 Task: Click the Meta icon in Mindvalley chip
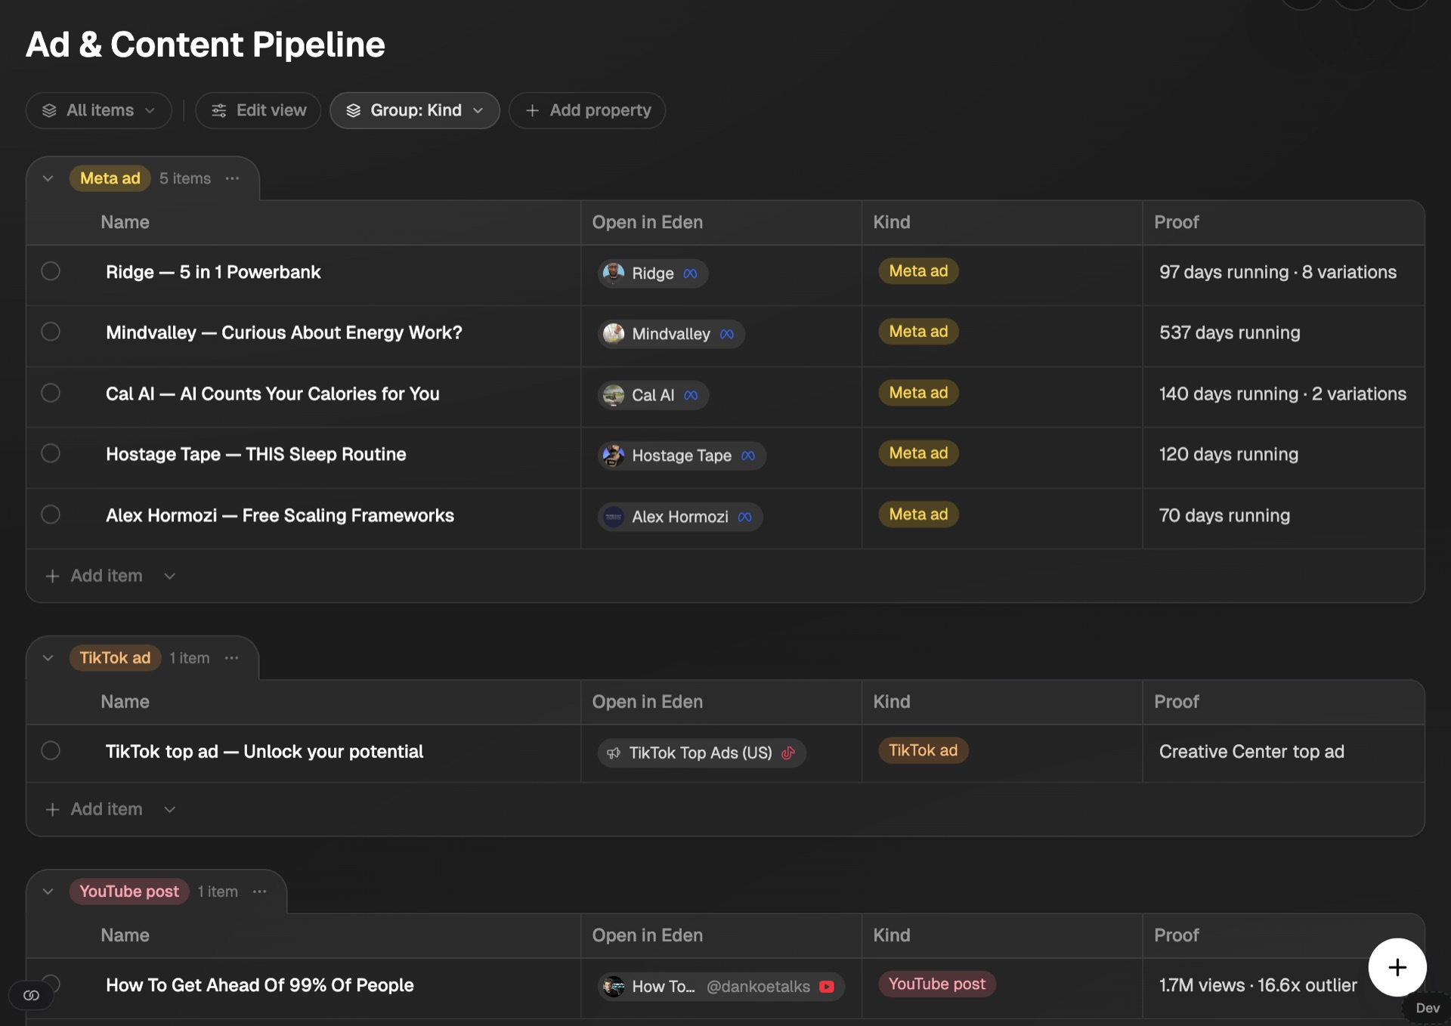(x=726, y=334)
